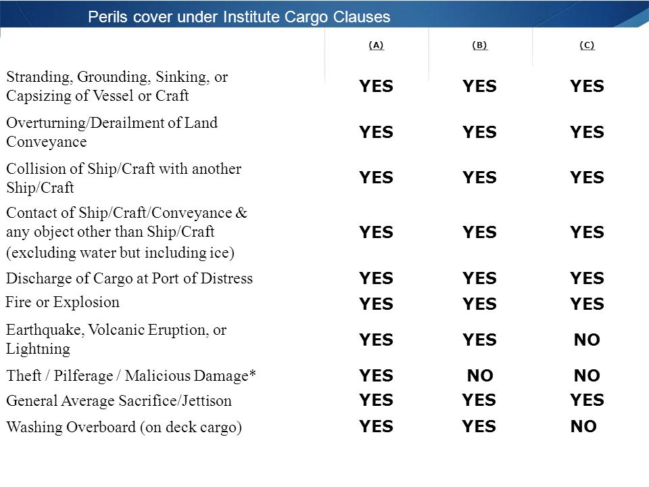Image resolution: width=649 pixels, height=487 pixels.
Task: Click Theft / Pilferage / Malicious Damage label
Action: click(130, 375)
